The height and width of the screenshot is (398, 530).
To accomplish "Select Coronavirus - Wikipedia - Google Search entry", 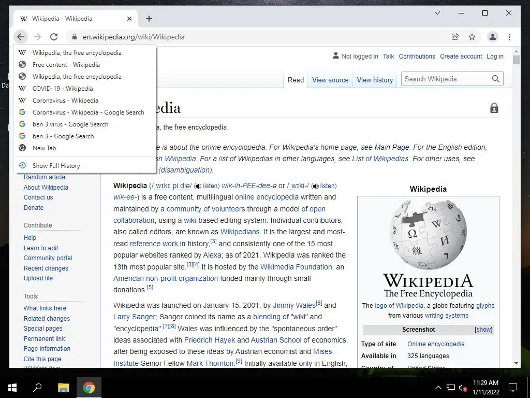I will (x=85, y=112).
